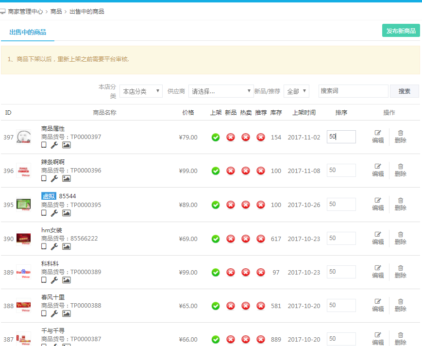Click the edit icon for product 395

(x=378, y=200)
